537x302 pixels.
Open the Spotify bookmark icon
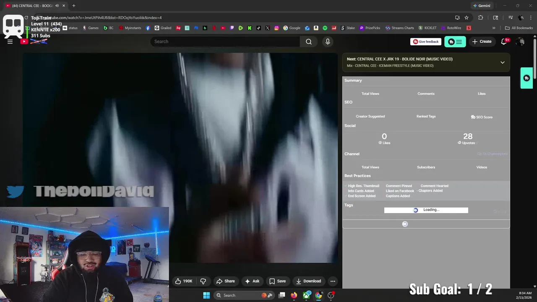point(325,28)
